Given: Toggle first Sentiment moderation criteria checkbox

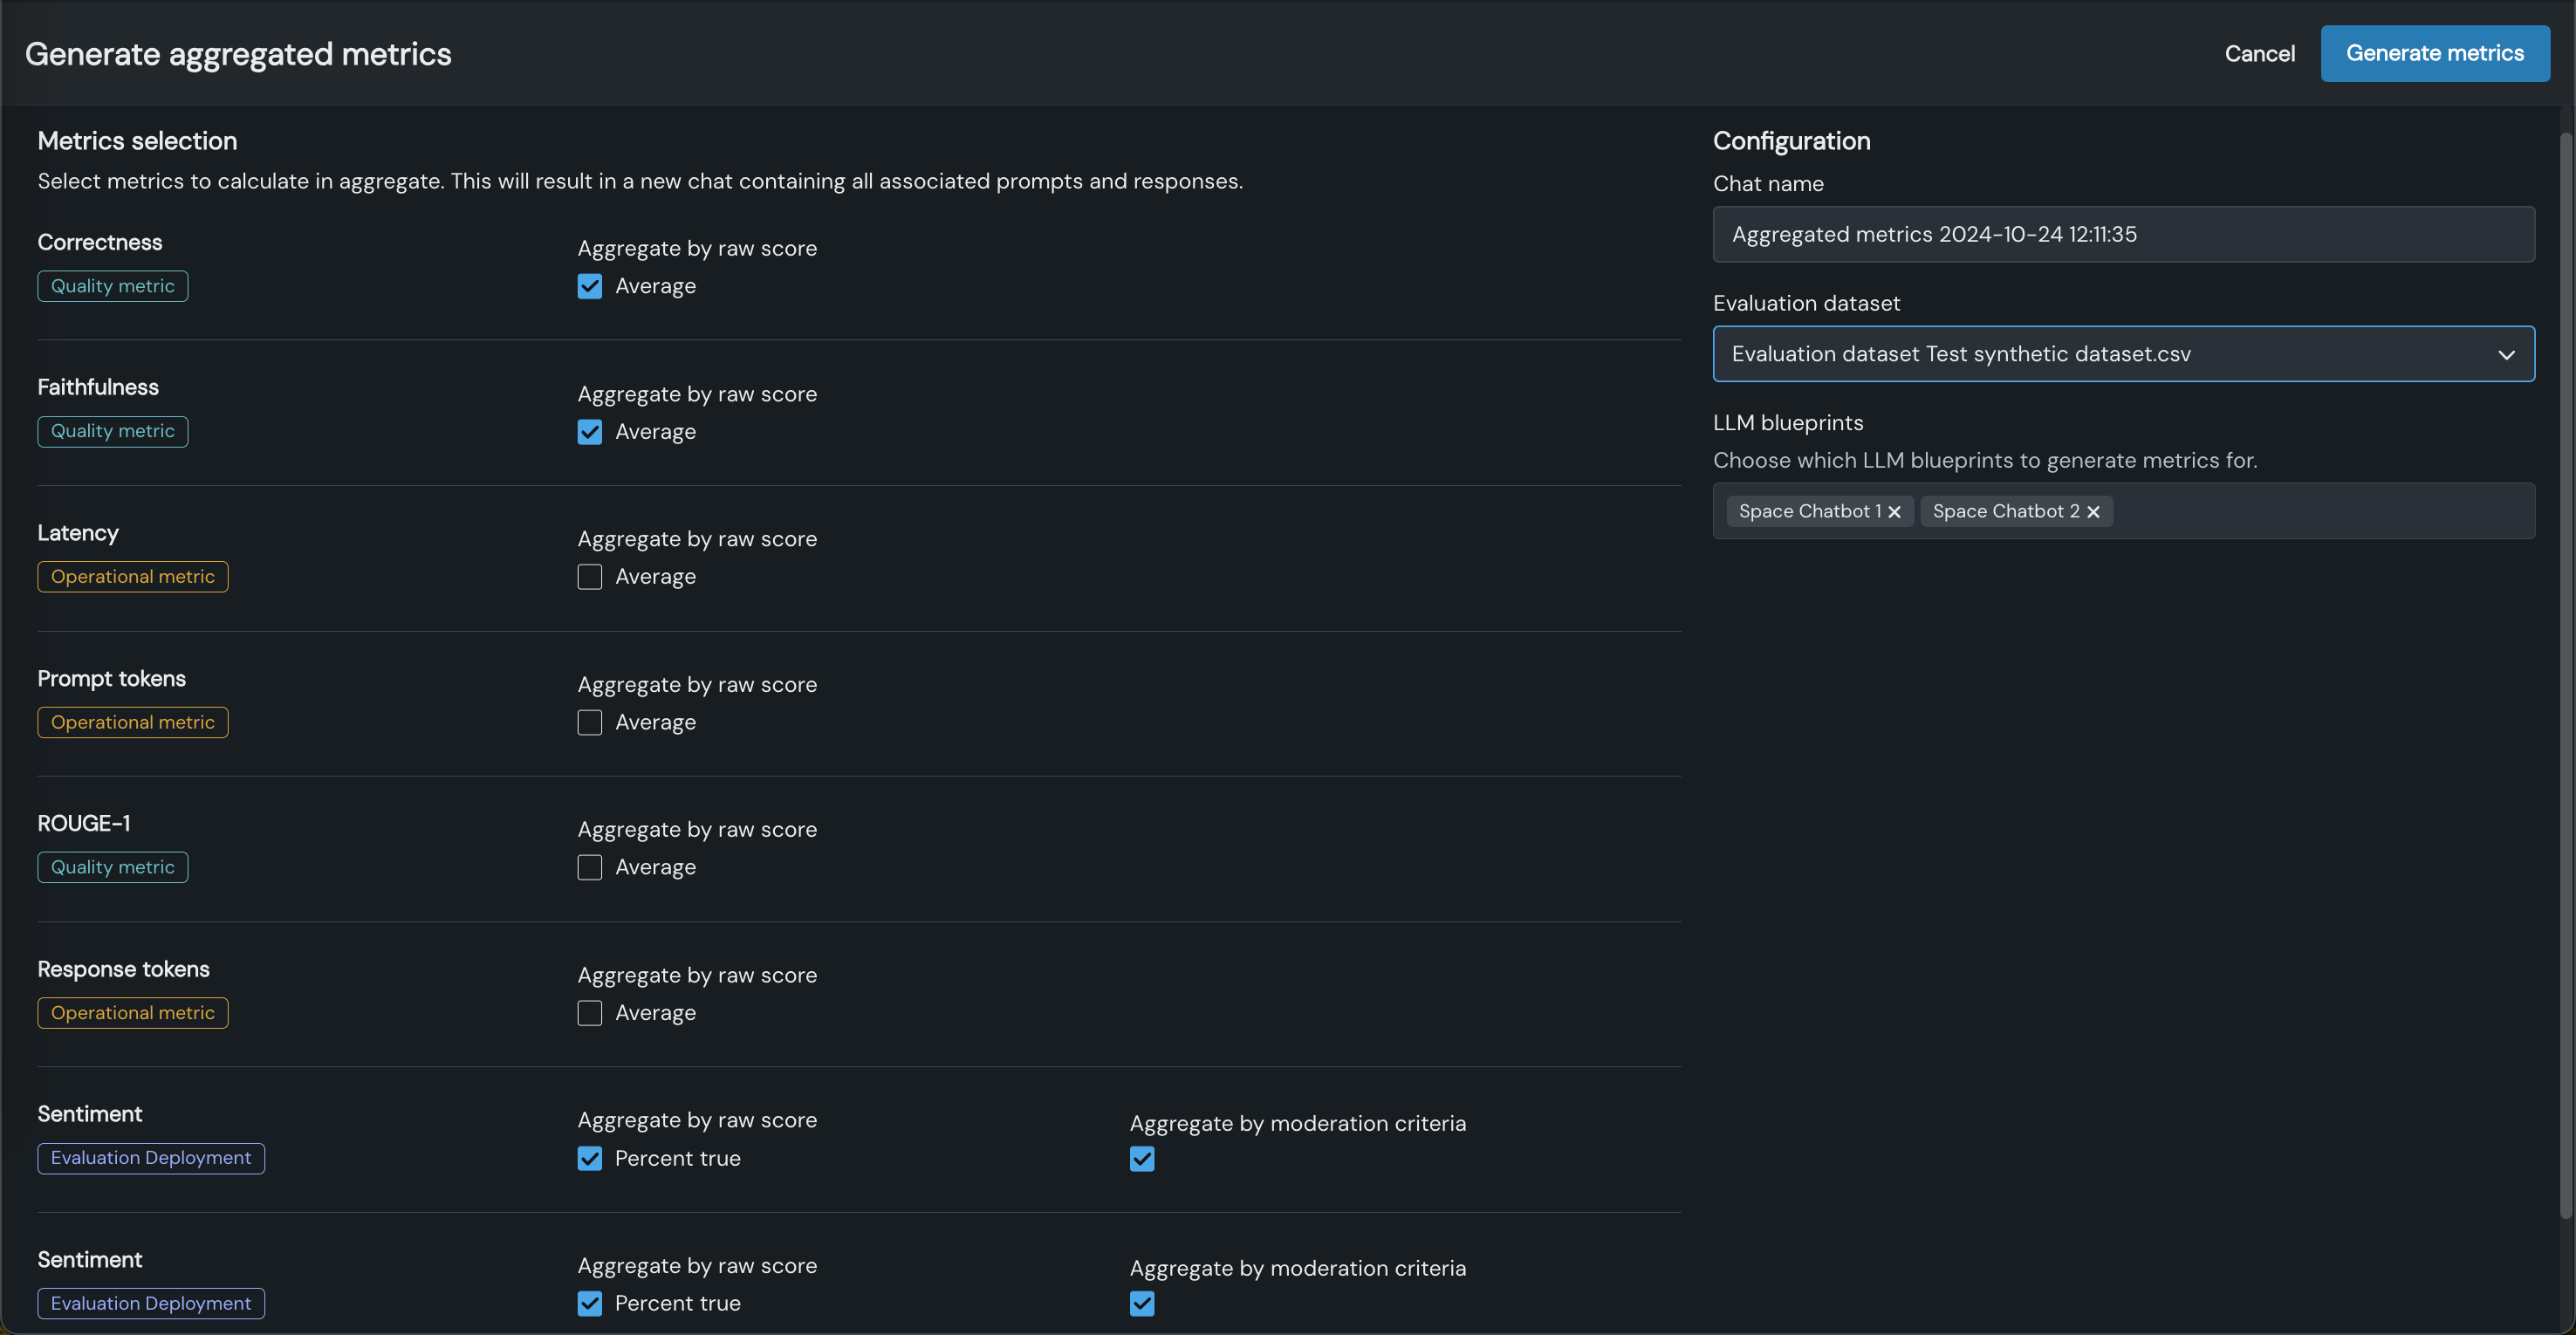Looking at the screenshot, I should [x=1142, y=1159].
